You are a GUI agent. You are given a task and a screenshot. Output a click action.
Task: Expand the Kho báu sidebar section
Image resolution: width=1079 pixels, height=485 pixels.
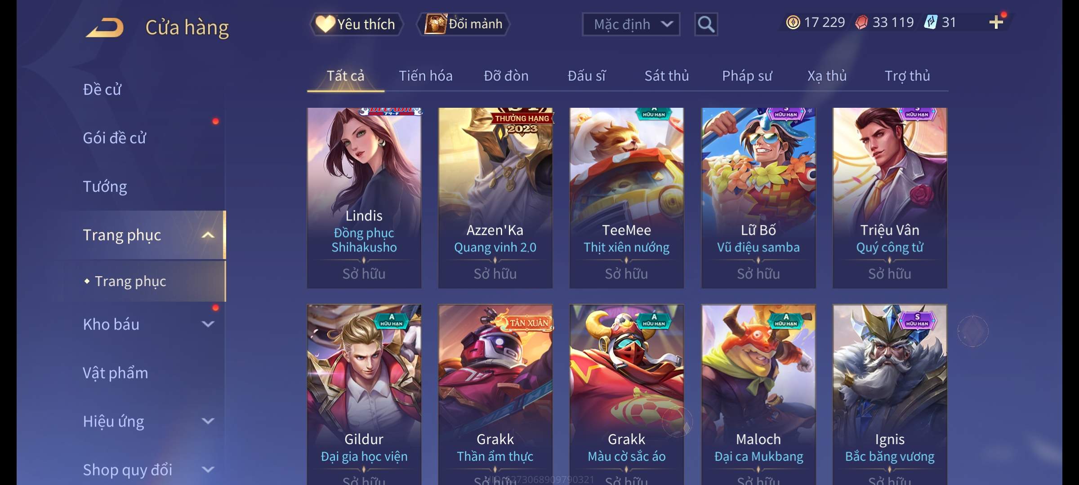coord(208,324)
